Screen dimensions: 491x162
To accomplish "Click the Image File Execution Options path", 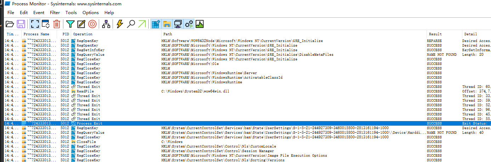I will point(244,156).
